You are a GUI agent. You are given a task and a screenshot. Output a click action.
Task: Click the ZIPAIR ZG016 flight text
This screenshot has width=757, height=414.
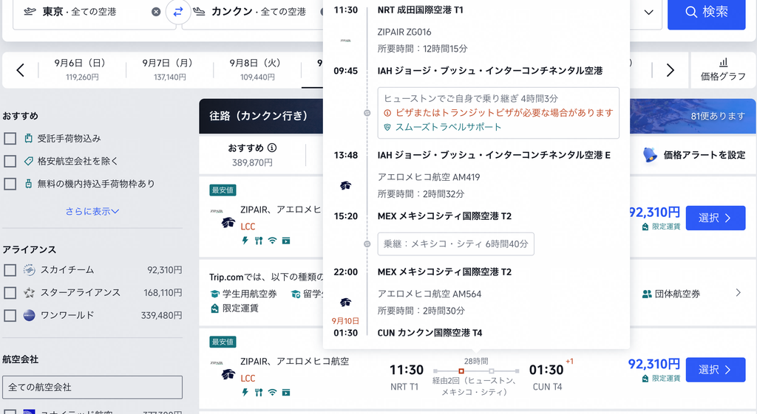tap(404, 32)
